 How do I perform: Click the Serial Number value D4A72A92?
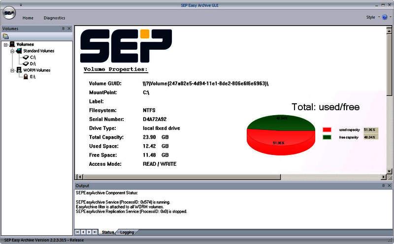155,119
